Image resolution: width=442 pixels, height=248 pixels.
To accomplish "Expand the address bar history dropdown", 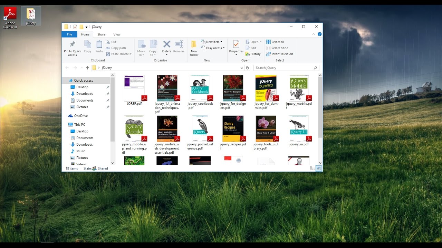I will coord(242,68).
